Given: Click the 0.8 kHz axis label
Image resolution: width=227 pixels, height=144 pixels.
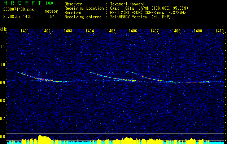Looking at the screenshot, I should (x=3, y=101).
